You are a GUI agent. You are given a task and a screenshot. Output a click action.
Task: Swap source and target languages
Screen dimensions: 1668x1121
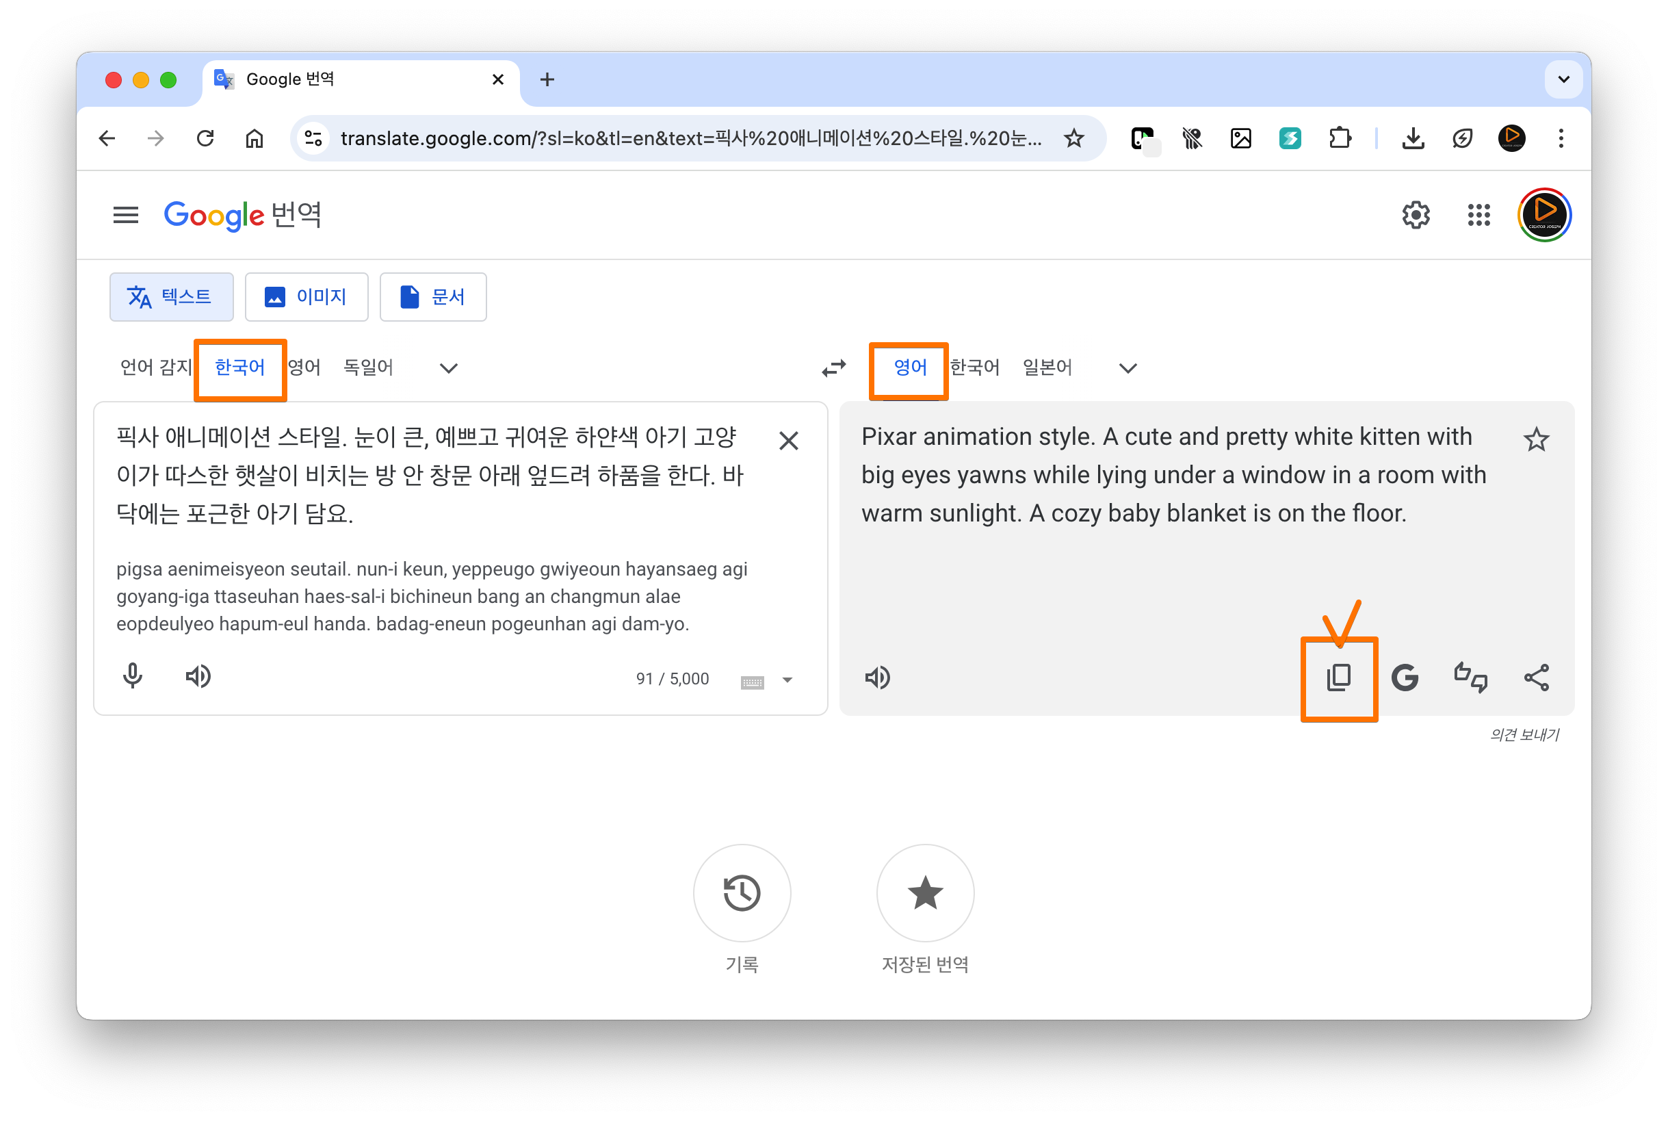833,368
